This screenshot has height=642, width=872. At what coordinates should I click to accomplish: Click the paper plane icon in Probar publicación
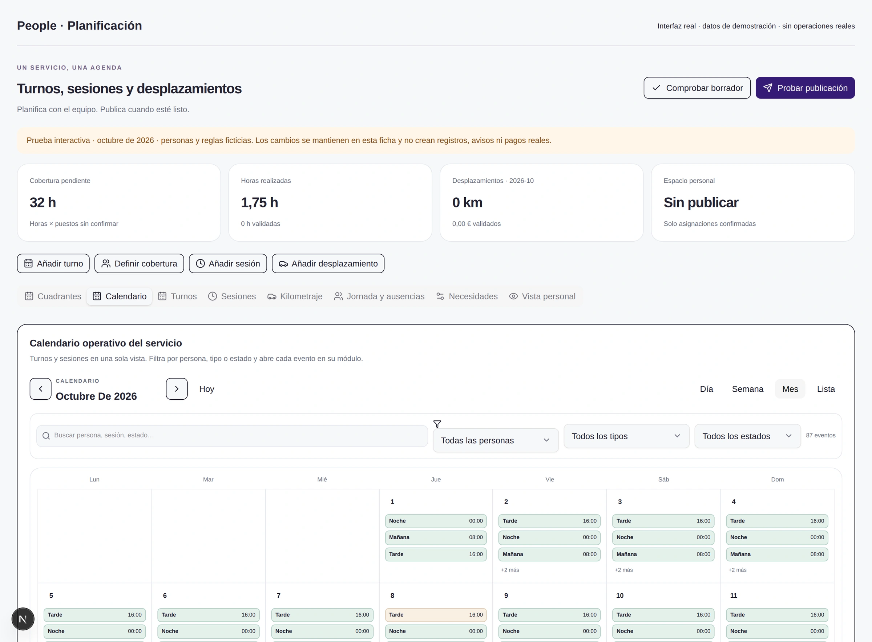[x=767, y=88]
